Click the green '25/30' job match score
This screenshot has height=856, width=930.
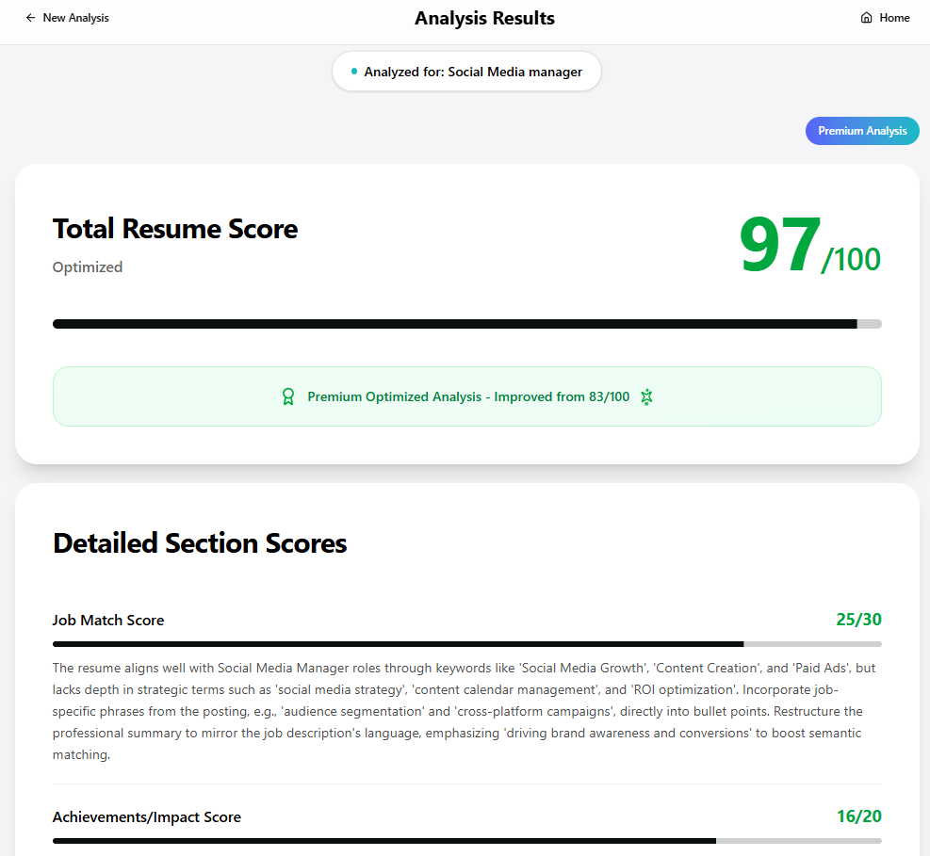point(859,620)
